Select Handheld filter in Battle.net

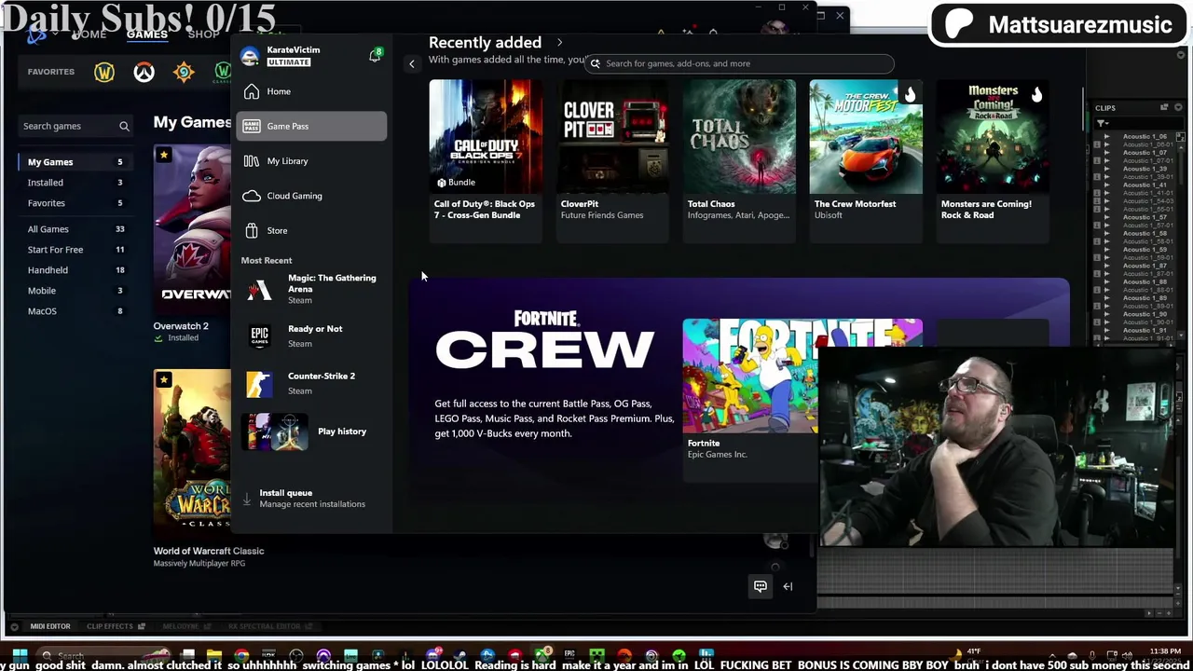(x=75, y=270)
